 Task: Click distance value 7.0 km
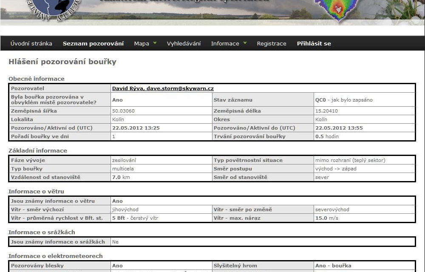click(x=121, y=177)
